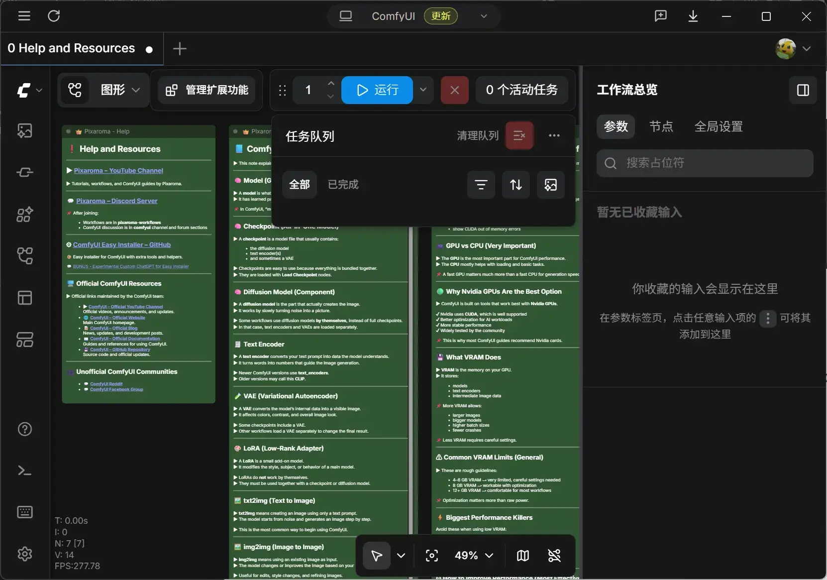The height and width of the screenshot is (580, 827).
Task: Expand the dropdown arrow beside 运行
Action: pos(423,90)
